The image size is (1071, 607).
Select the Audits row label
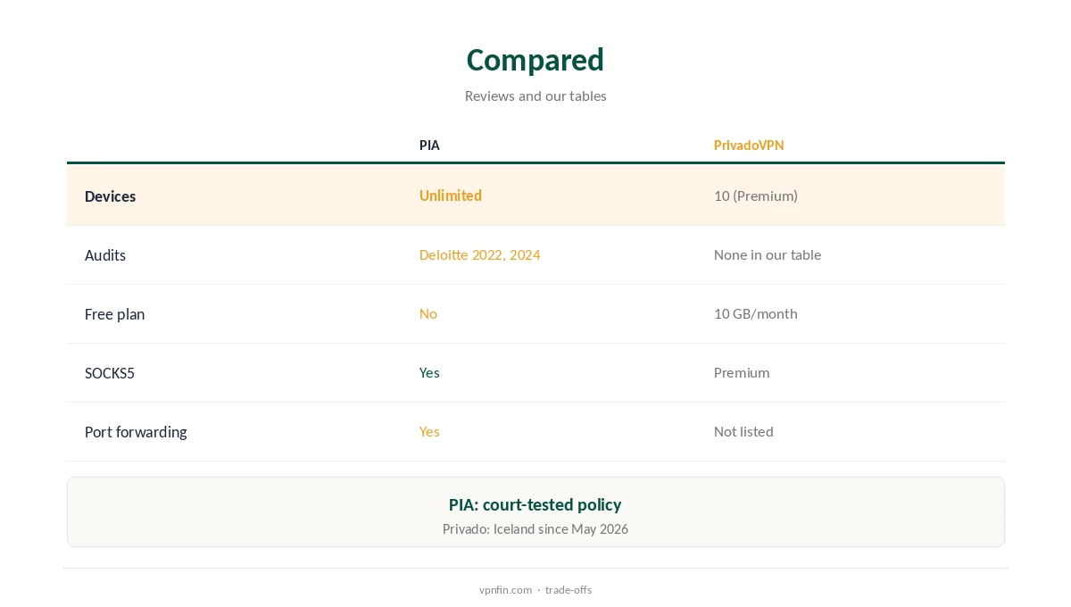click(105, 255)
